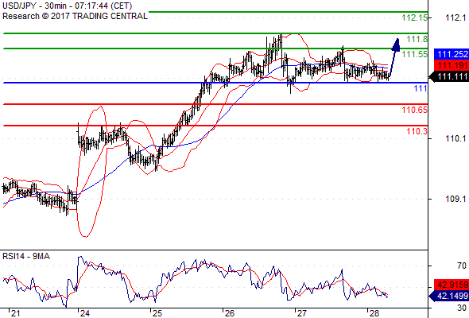Click the 111.111 black current price tag
This screenshot has height=318, width=469.
click(449, 76)
